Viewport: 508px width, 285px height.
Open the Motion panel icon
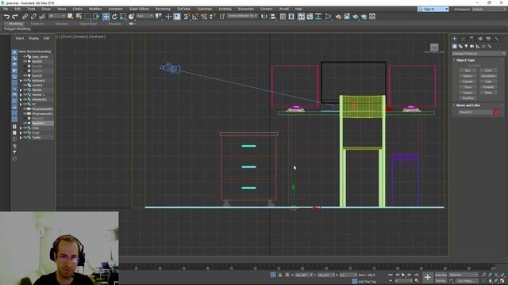click(x=480, y=39)
